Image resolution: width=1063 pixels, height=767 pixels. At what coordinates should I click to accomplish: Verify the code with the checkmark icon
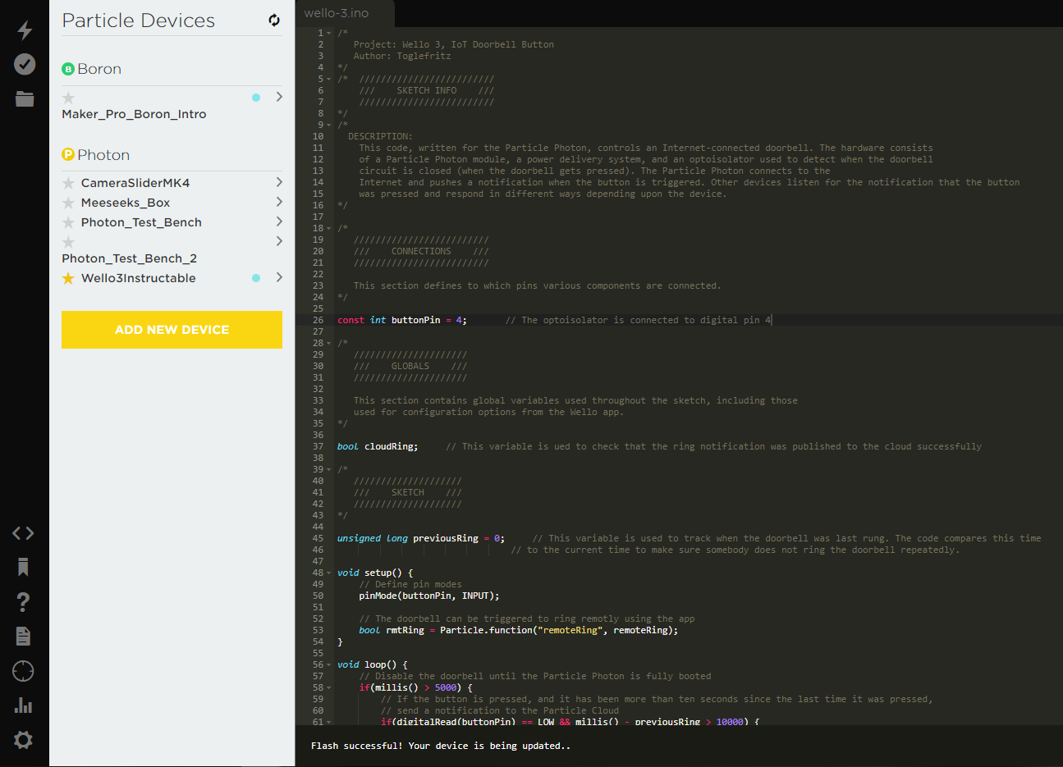coord(24,64)
